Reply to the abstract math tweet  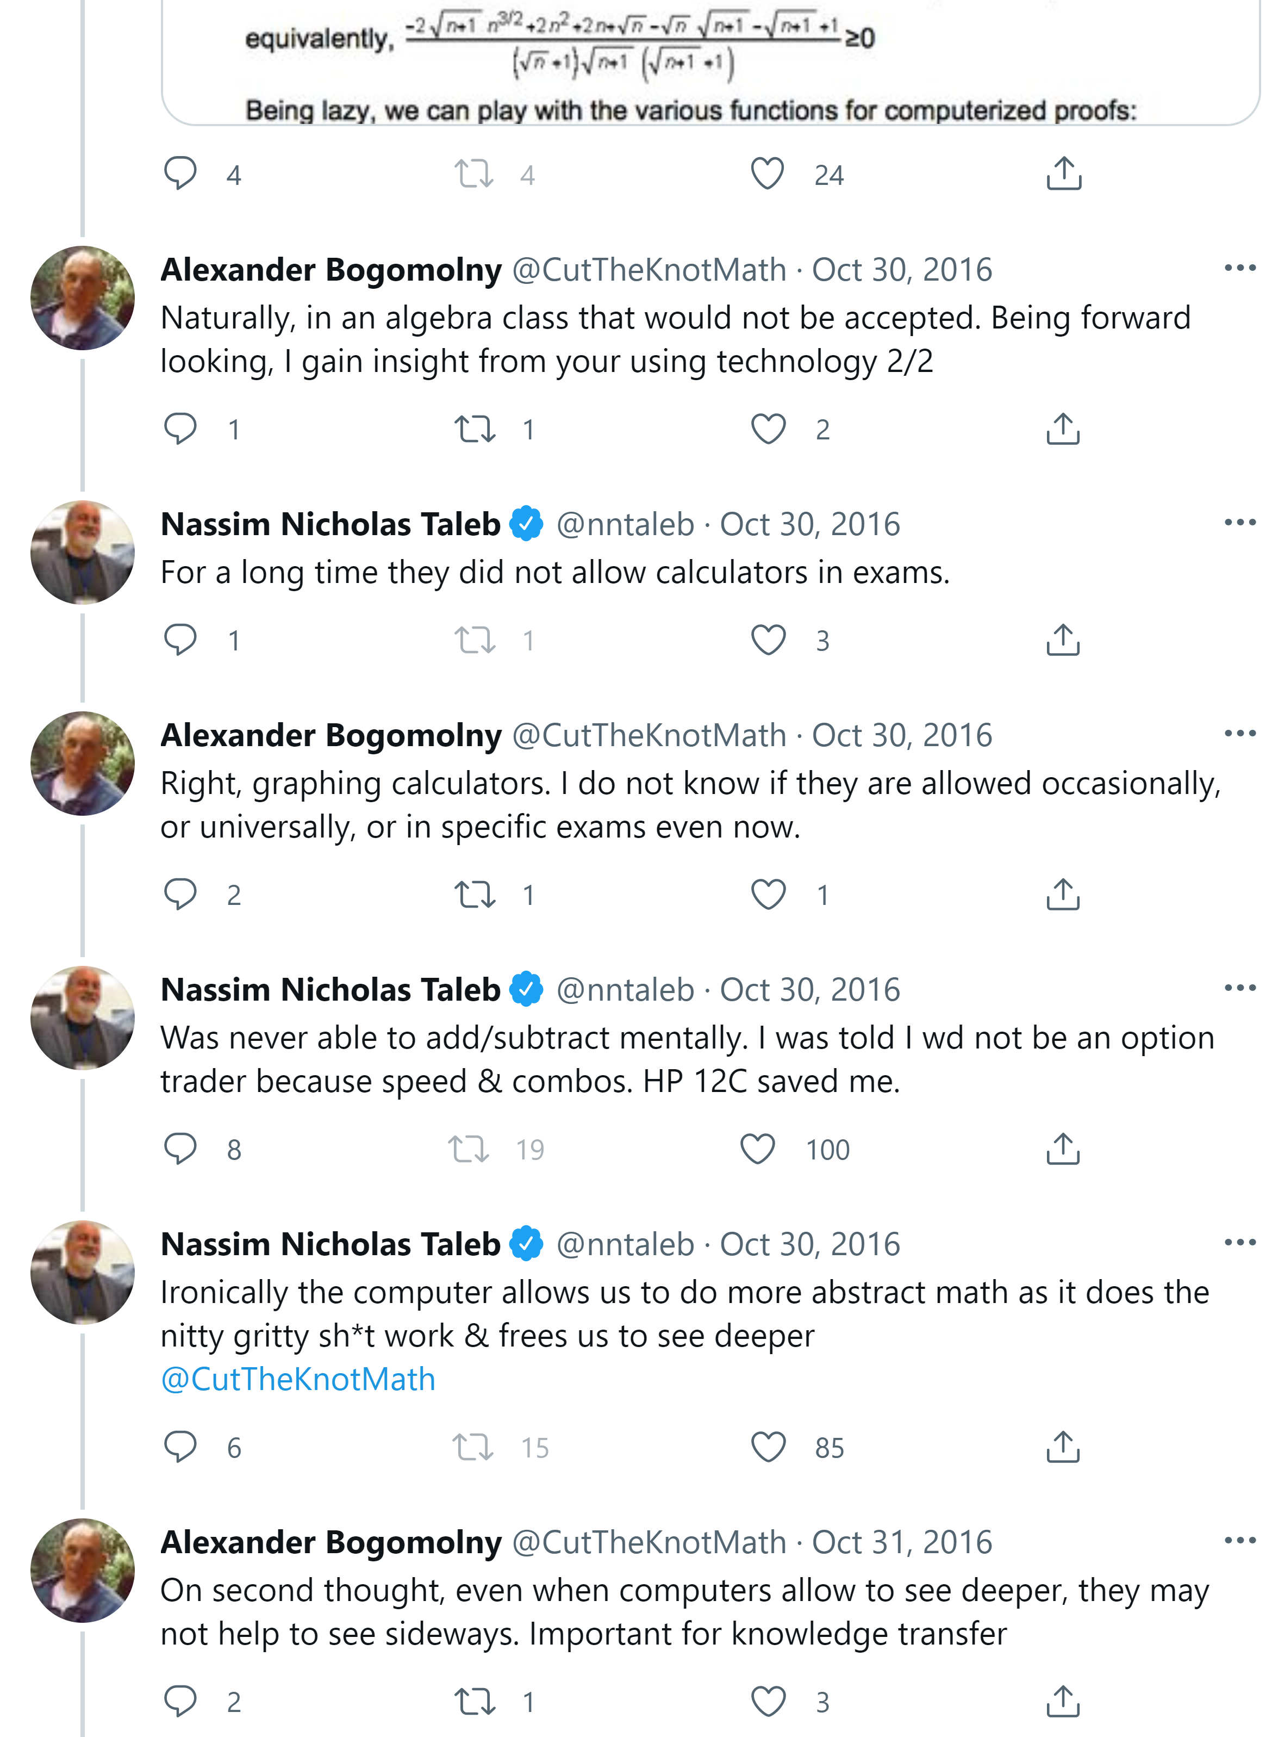coord(180,1447)
